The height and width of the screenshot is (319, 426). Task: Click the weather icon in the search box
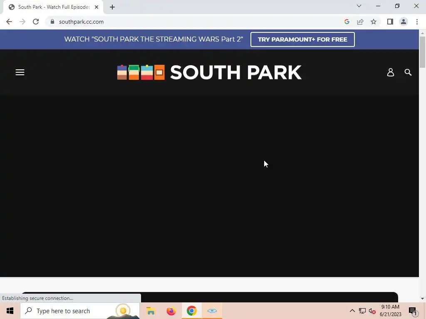(x=123, y=311)
